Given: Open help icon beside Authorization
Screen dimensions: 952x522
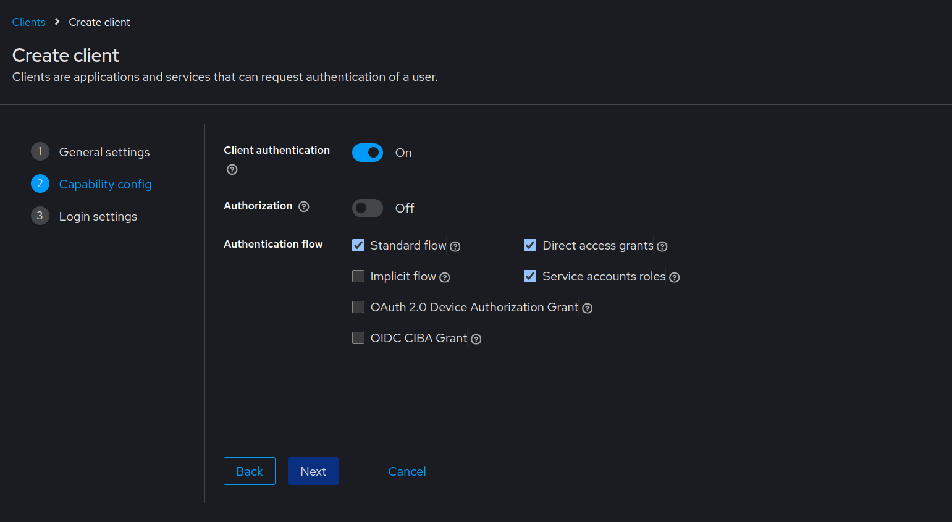Looking at the screenshot, I should click(304, 207).
